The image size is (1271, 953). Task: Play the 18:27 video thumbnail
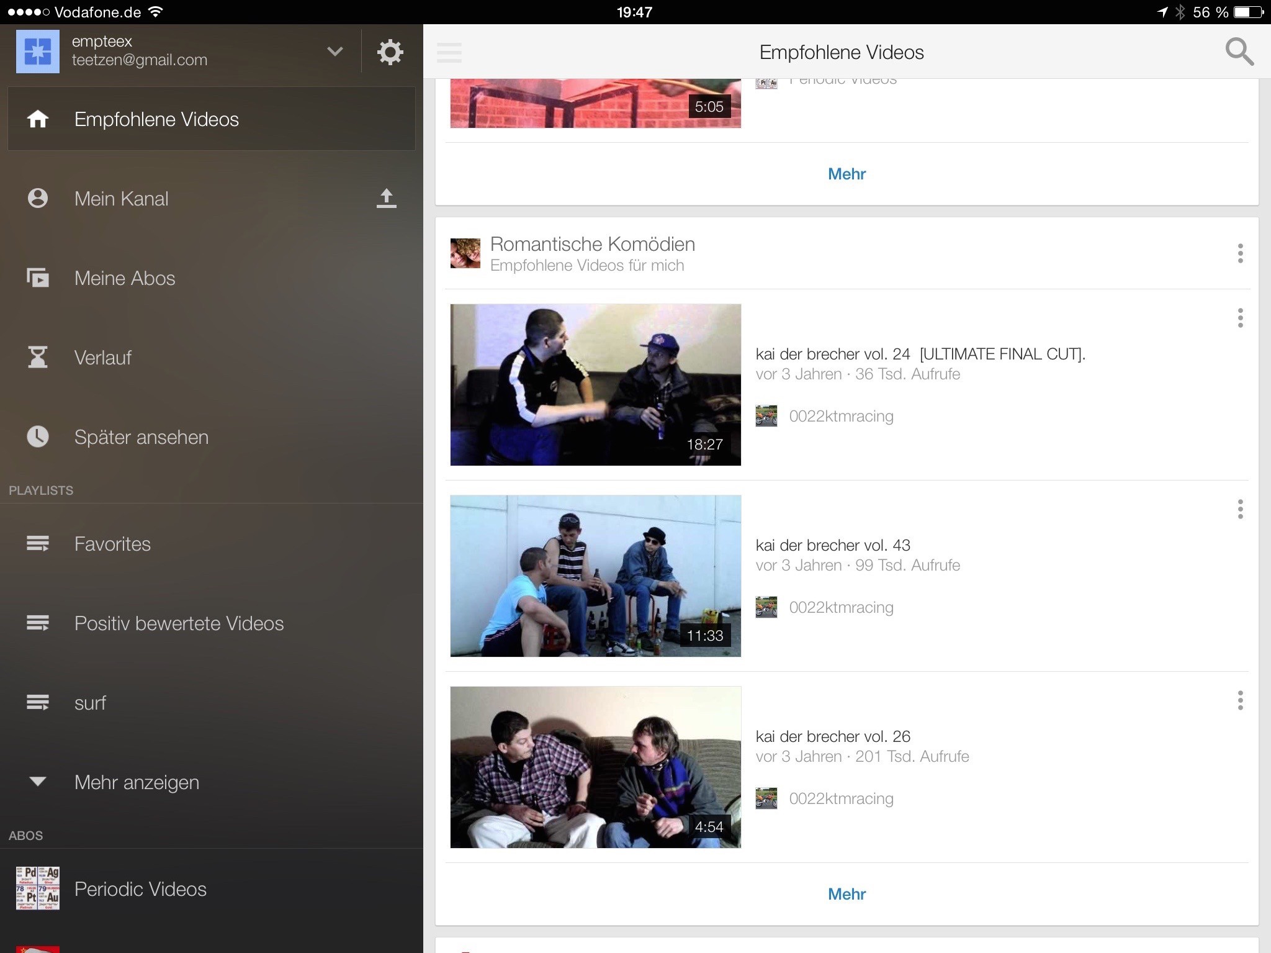click(x=596, y=384)
